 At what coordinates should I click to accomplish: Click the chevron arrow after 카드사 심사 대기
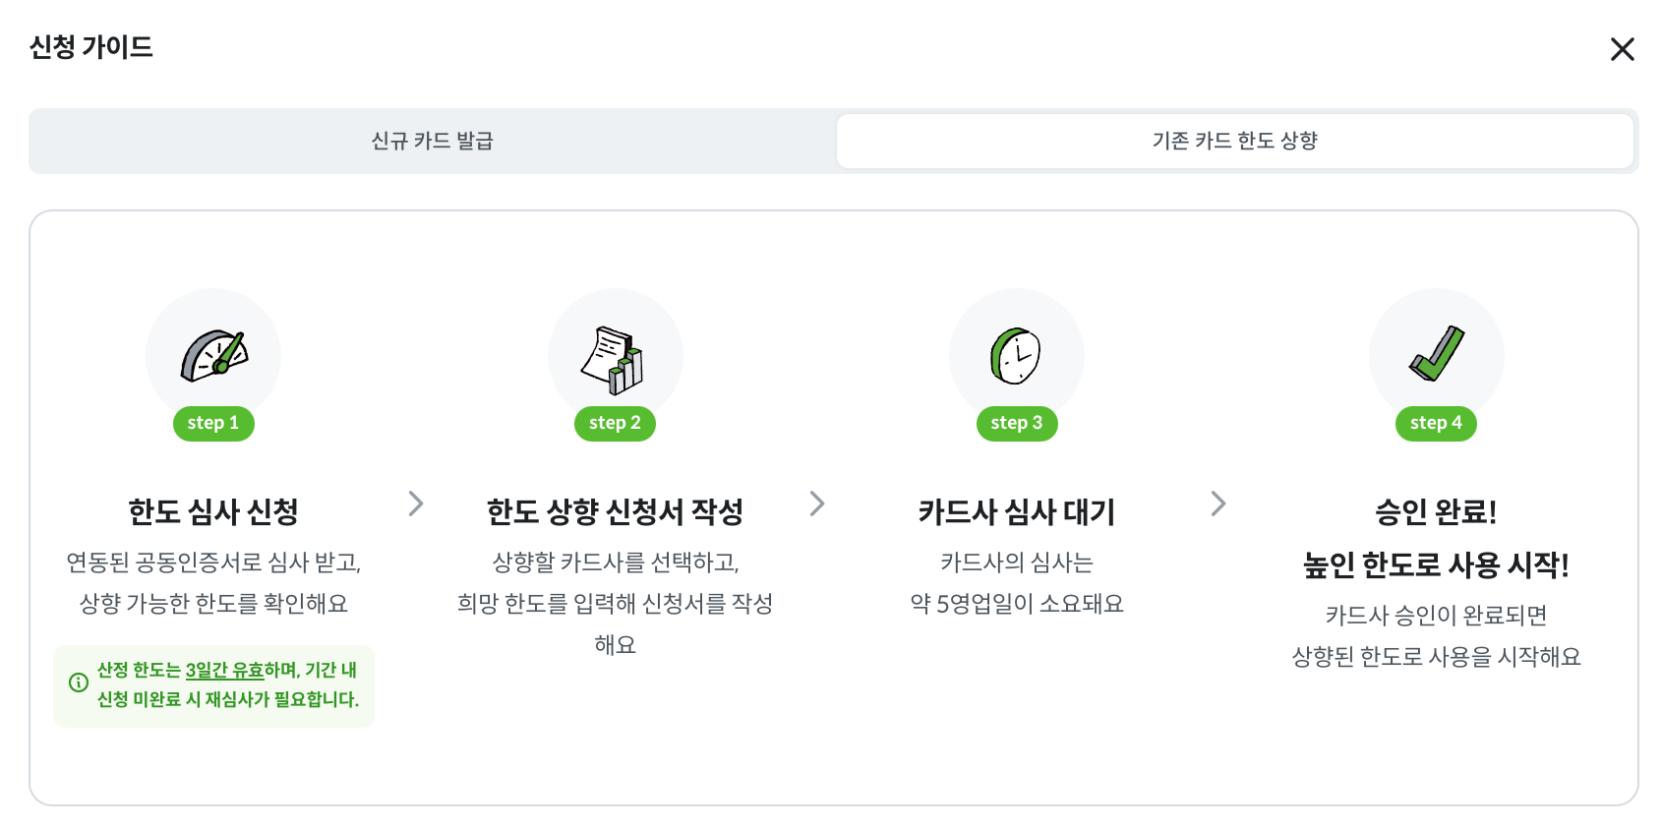tap(1218, 504)
